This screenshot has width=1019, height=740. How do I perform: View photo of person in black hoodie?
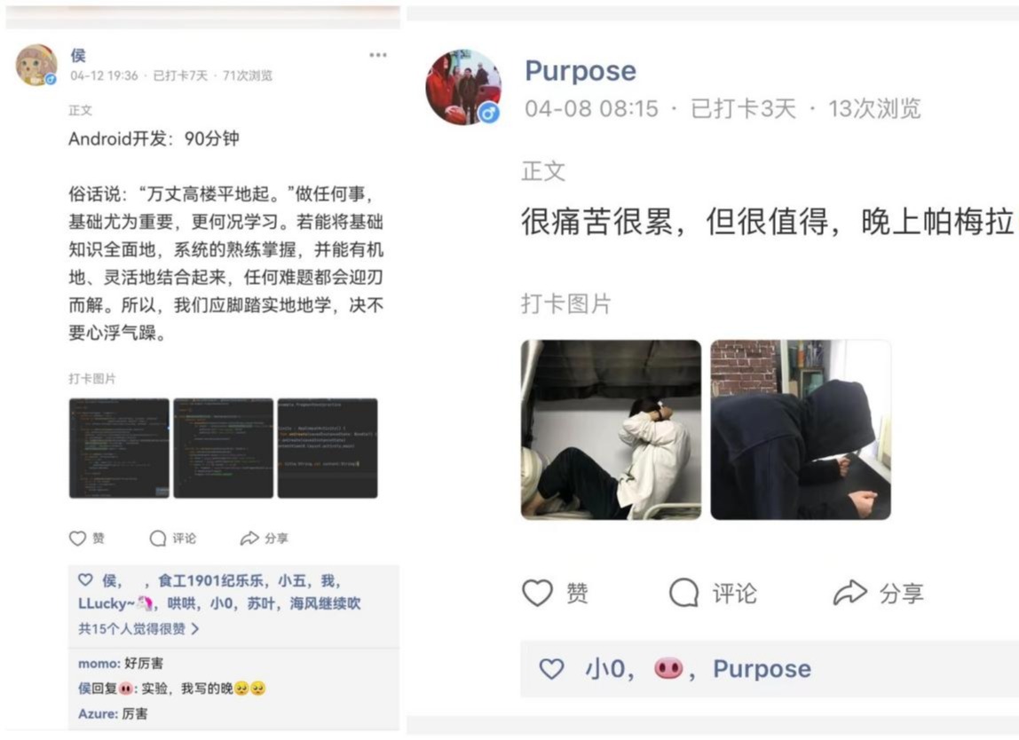pos(801,429)
